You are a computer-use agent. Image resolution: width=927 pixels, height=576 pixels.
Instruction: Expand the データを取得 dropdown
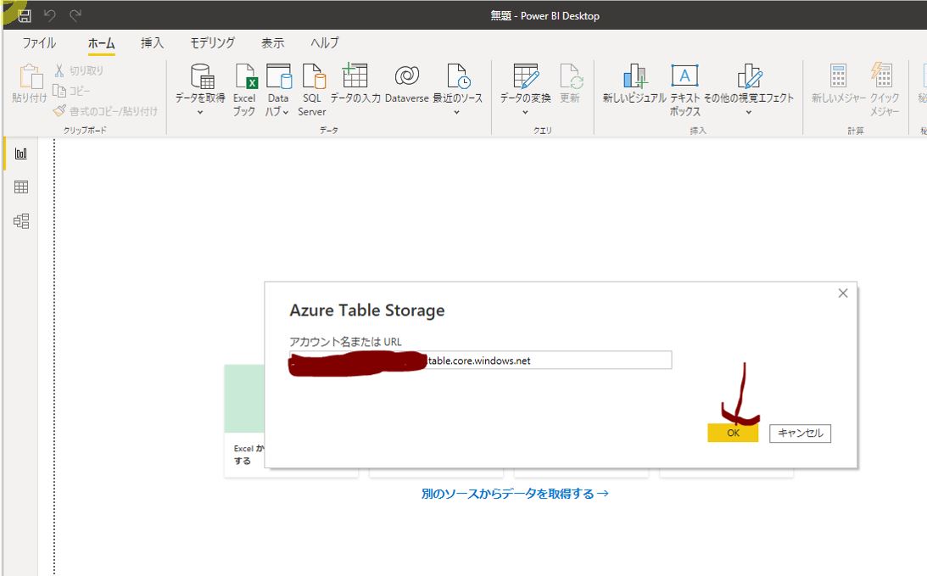(200, 112)
